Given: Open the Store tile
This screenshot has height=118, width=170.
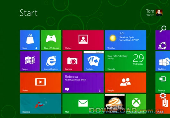Looking at the screenshot, I should coord(30,40).
